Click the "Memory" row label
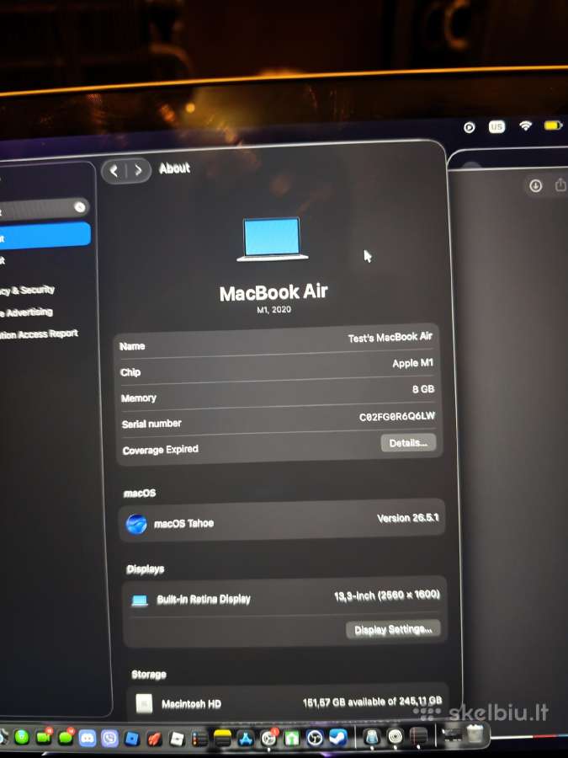568x758 pixels. (139, 398)
